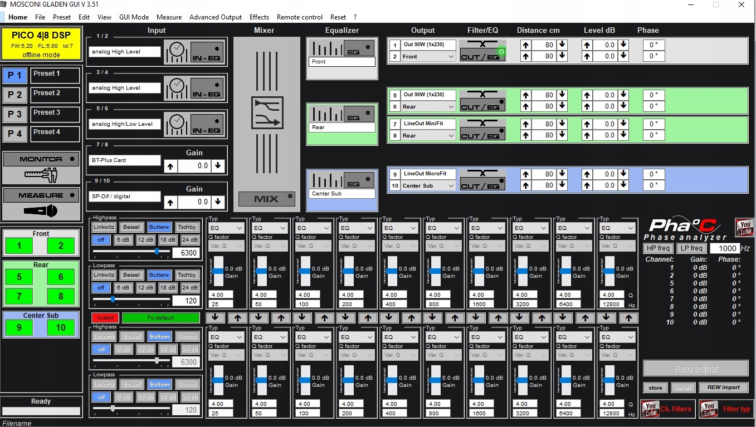Open the Front equalizer icon
Viewport: 756px width, 427px height.
(359, 48)
